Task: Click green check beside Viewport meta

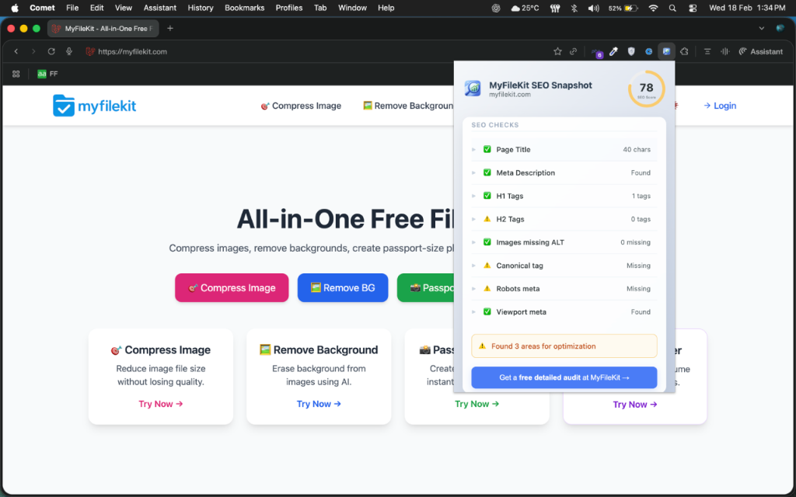Action: [487, 311]
